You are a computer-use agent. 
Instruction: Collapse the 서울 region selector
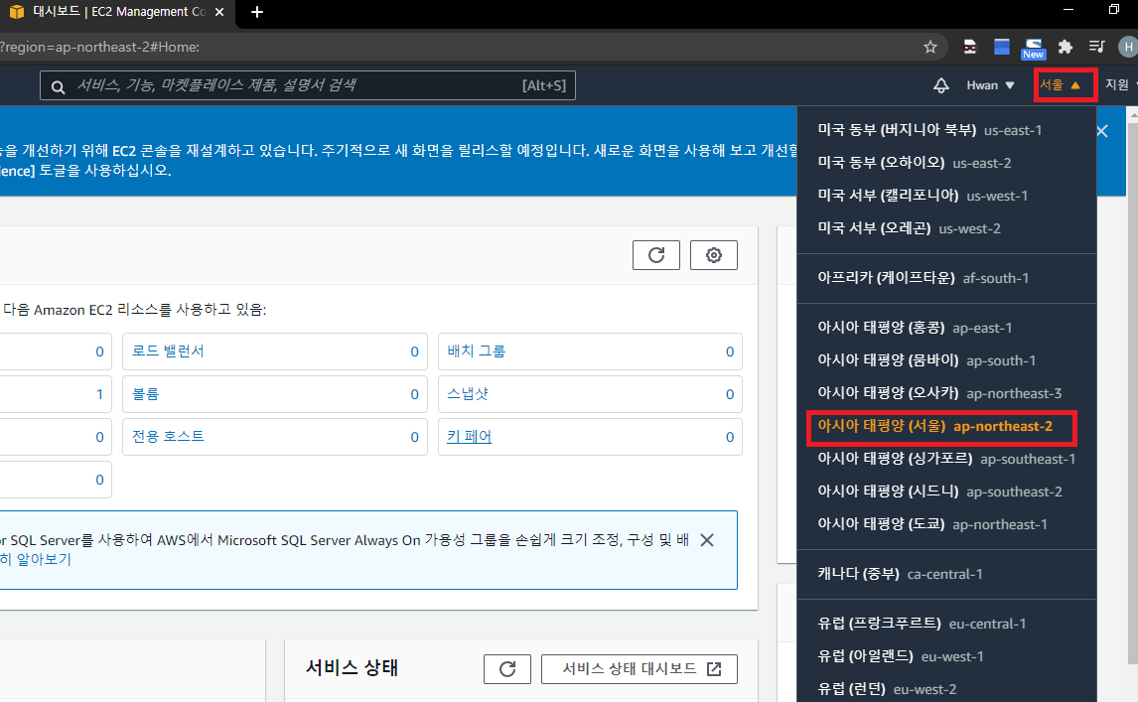pyautogui.click(x=1060, y=85)
